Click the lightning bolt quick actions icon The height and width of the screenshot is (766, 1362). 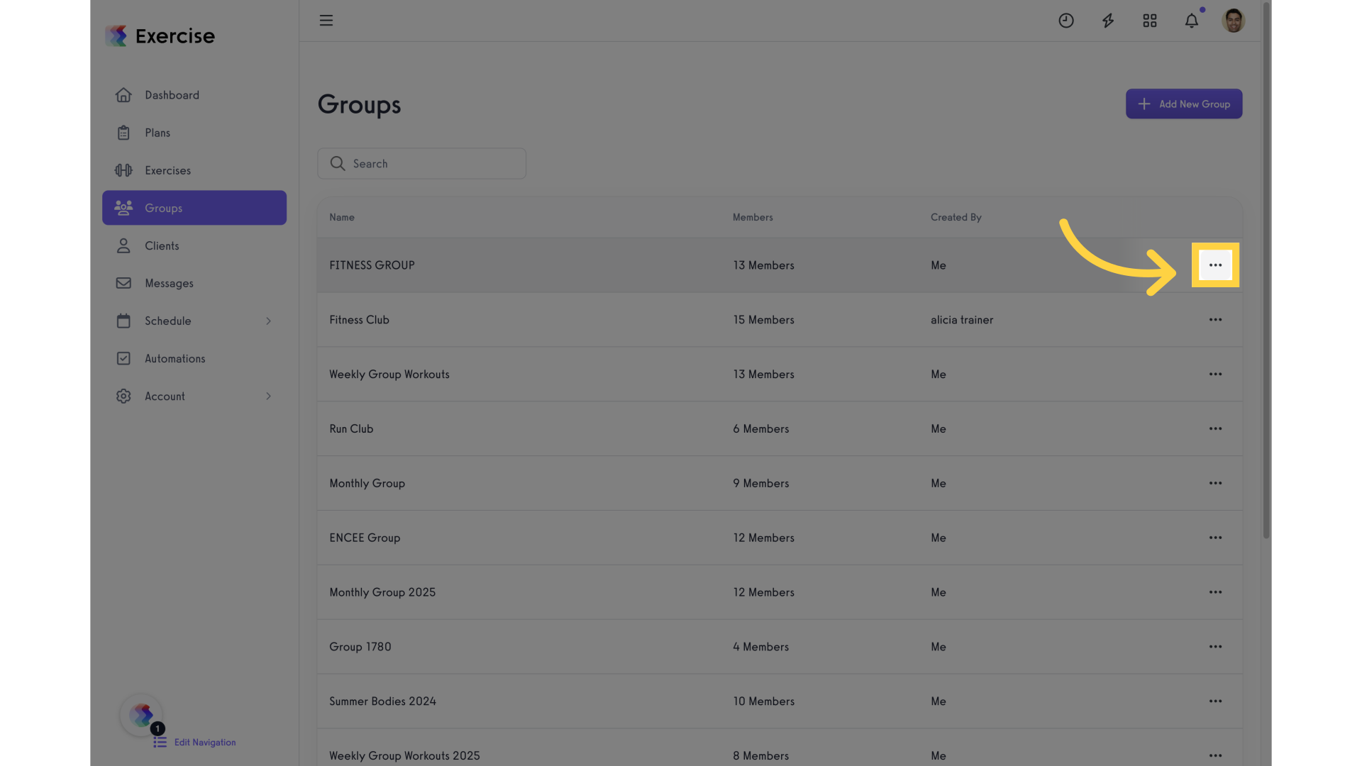coord(1107,21)
